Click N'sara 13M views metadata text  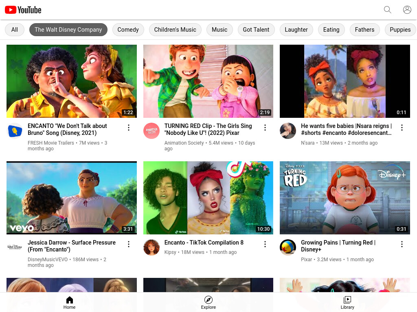pos(339,143)
